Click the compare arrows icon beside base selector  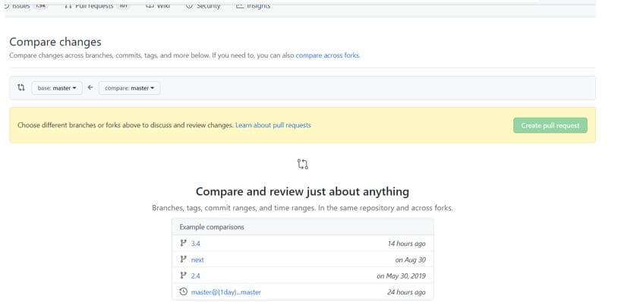pyautogui.click(x=21, y=87)
